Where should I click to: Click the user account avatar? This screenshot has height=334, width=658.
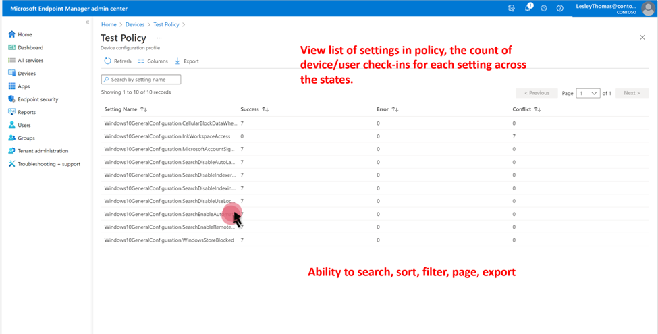tap(648, 8)
